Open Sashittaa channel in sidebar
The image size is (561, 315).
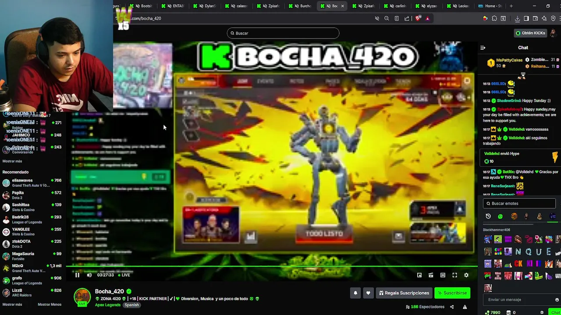click(32, 207)
